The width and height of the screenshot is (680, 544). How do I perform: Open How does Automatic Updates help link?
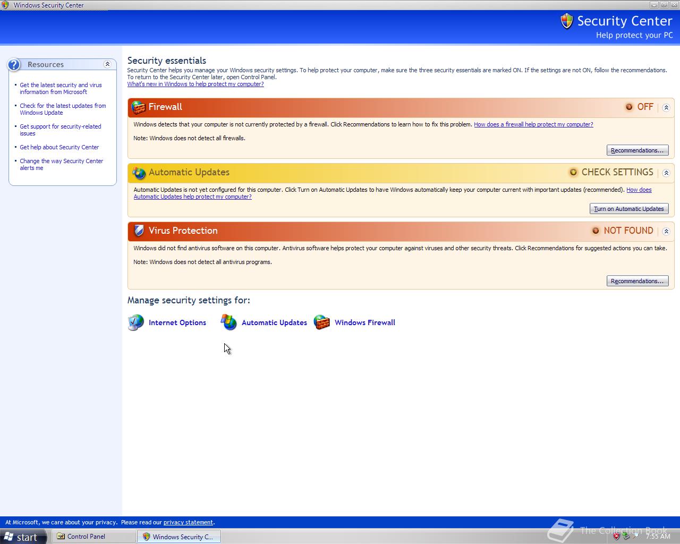pos(193,197)
